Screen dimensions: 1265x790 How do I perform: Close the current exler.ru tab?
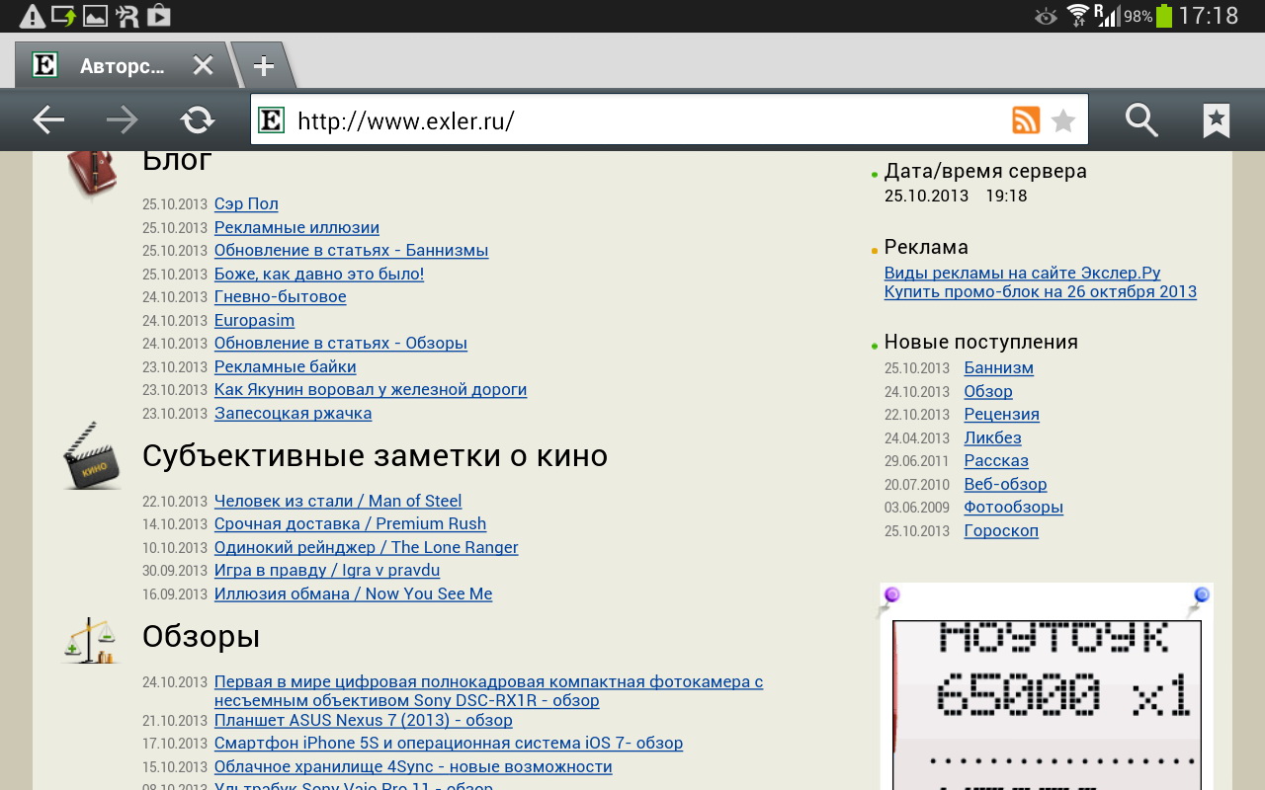coord(203,66)
